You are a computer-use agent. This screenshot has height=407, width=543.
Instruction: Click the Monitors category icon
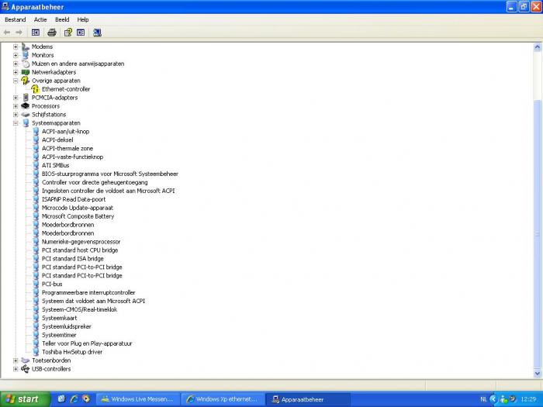[26, 55]
